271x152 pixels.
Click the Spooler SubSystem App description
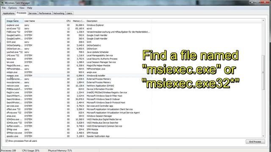click(x=98, y=136)
